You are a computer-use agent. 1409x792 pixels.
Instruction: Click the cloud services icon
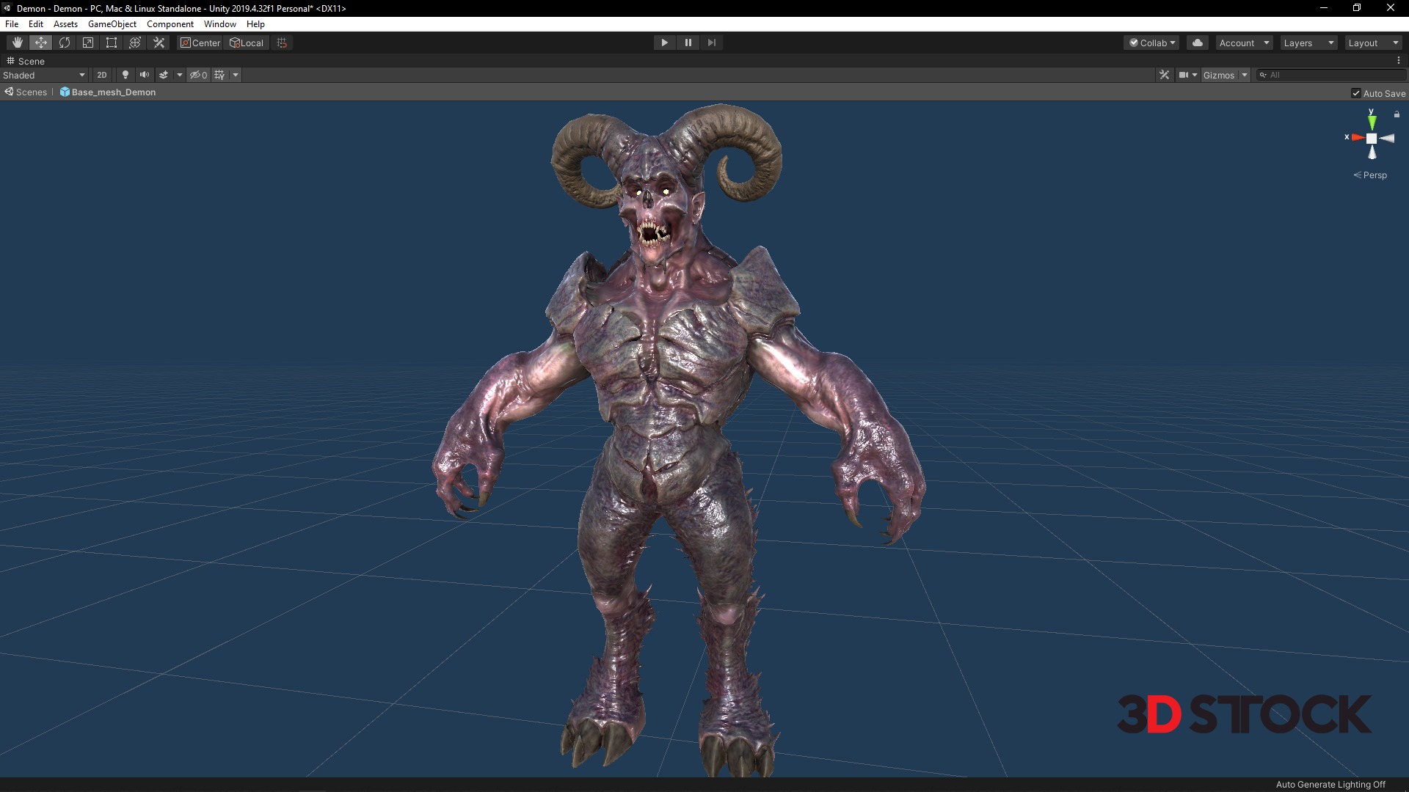[1198, 43]
